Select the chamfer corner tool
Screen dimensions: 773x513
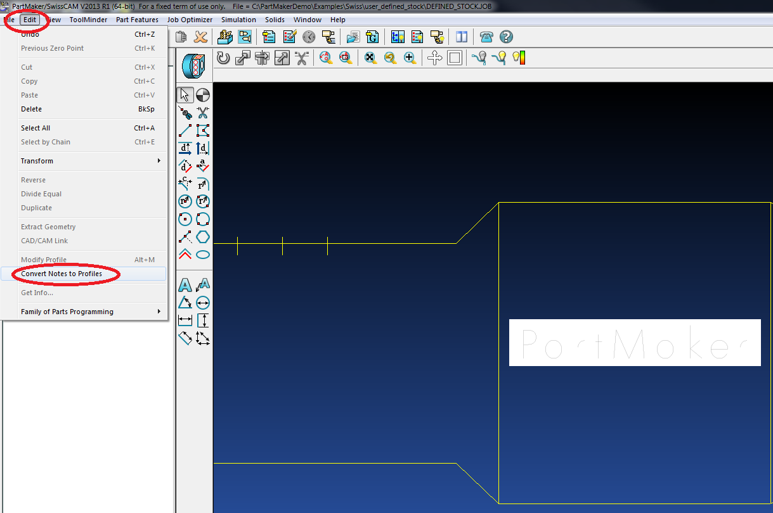(185, 184)
